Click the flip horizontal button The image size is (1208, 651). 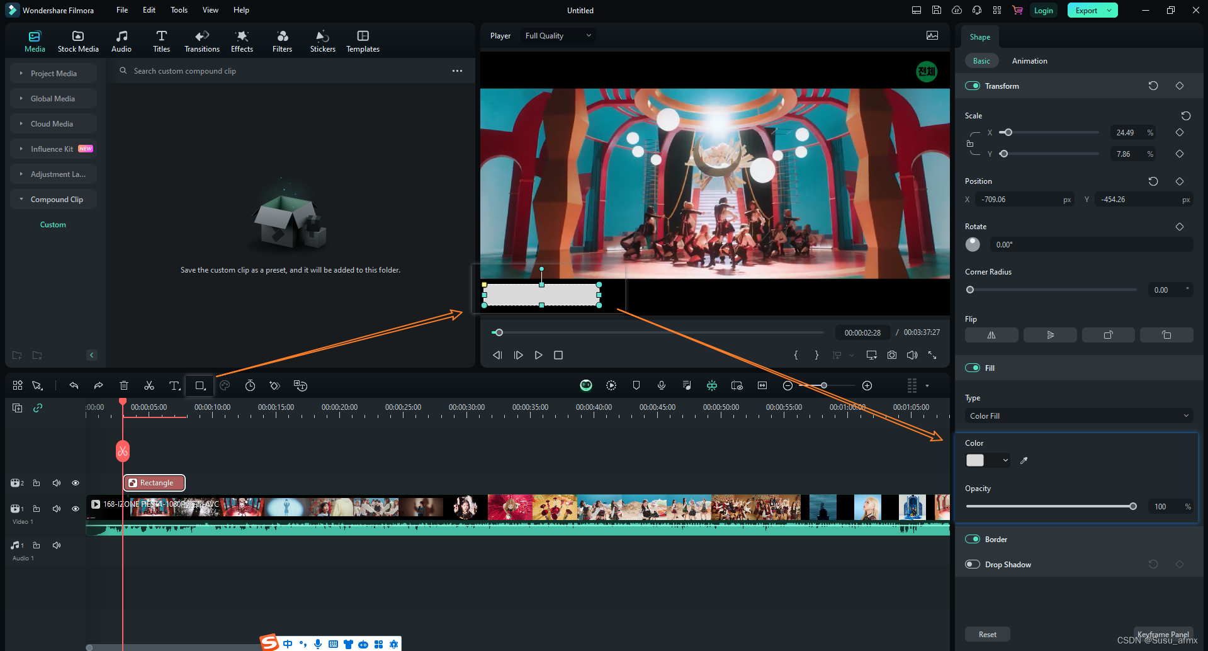(x=991, y=335)
